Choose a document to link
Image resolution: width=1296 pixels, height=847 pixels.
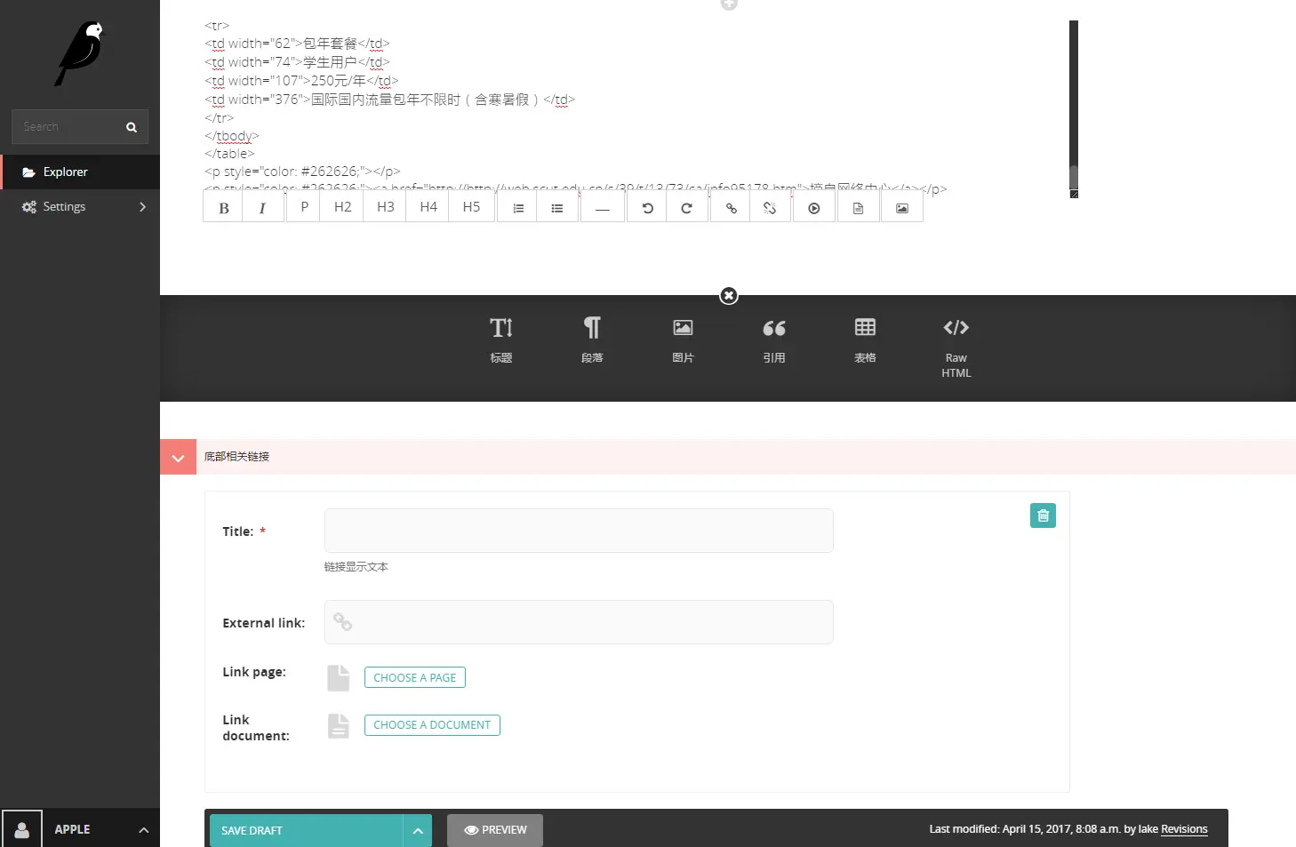[x=432, y=725]
